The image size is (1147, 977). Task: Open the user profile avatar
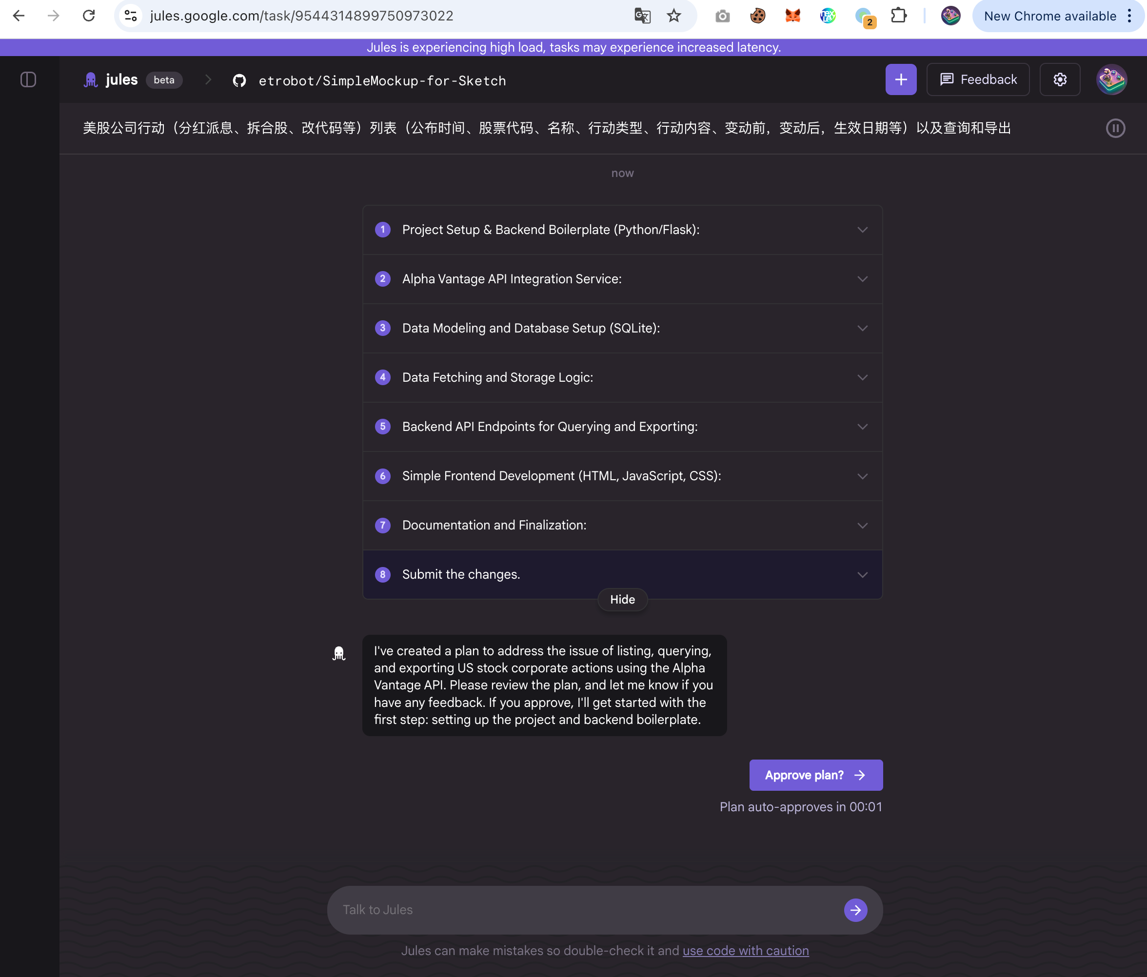1111,79
